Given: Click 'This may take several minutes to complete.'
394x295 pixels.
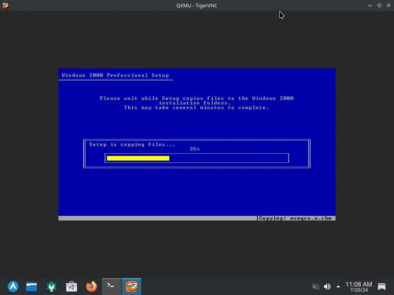Looking at the screenshot, I should (197, 108).
